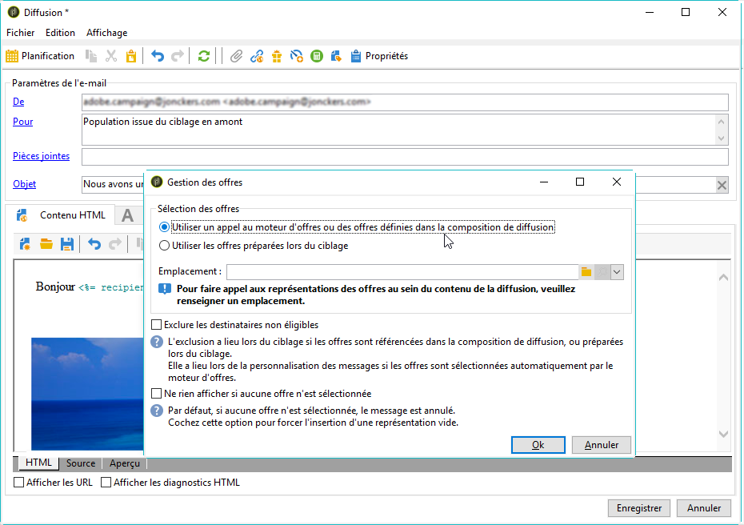Select 'Utiliser un appel au moteur d'offres' option

click(x=356, y=227)
